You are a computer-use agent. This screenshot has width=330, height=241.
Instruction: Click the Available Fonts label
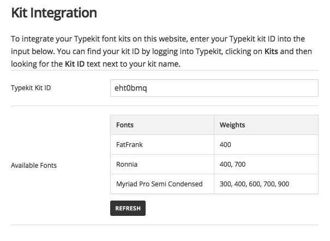point(34,165)
